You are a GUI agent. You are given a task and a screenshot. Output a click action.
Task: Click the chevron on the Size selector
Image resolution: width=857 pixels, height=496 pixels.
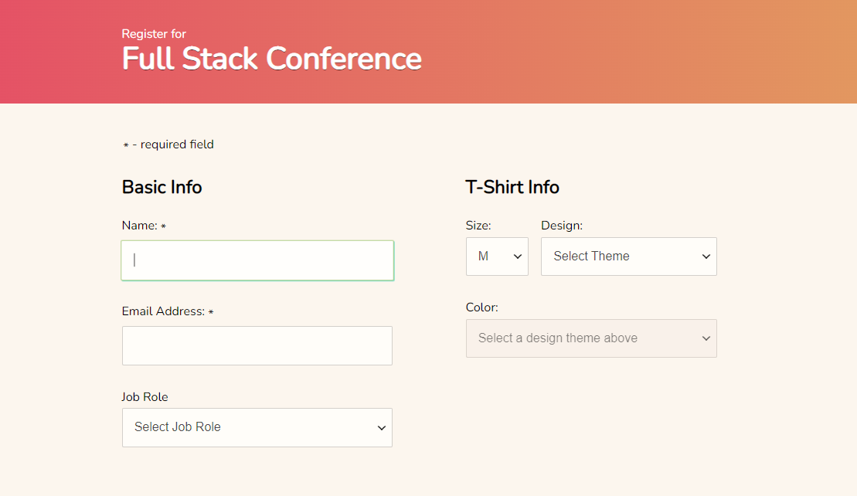pos(518,256)
